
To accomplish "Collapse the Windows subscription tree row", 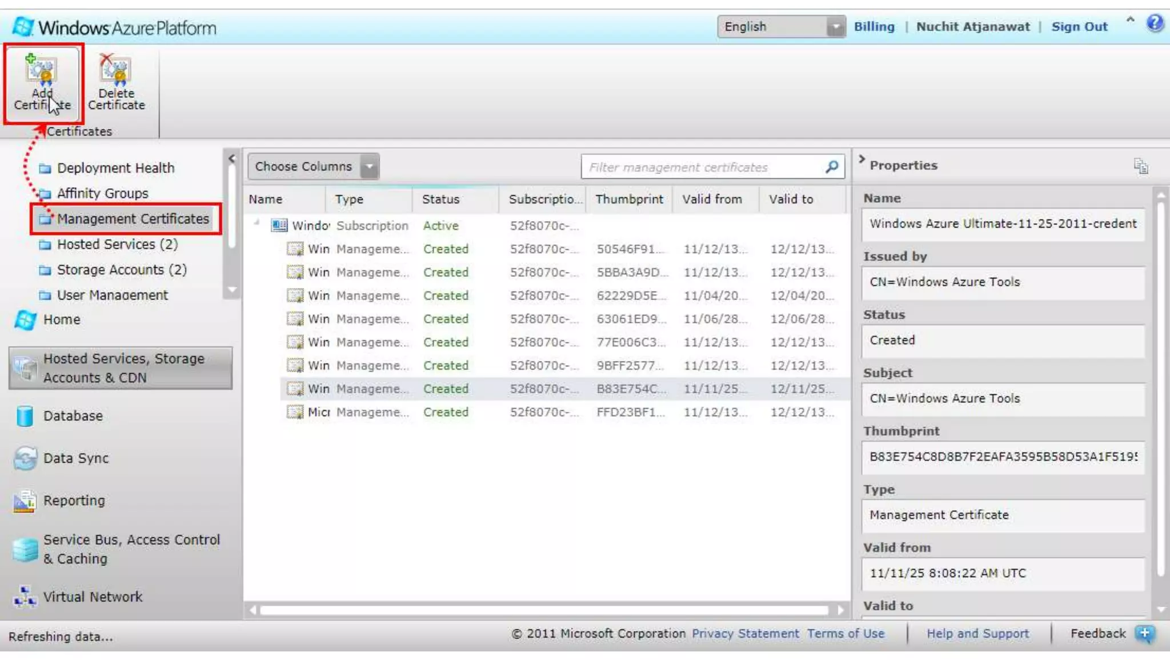I will pyautogui.click(x=257, y=223).
